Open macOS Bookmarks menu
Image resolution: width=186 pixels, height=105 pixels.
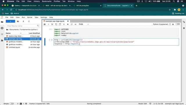point(46,1)
